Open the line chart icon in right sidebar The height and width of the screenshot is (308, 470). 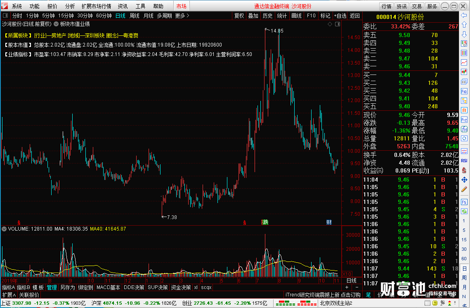(464, 63)
